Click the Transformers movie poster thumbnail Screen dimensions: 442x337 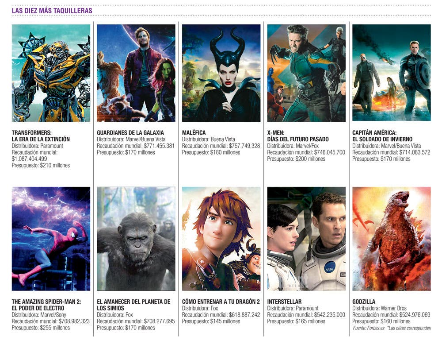[x=51, y=73]
